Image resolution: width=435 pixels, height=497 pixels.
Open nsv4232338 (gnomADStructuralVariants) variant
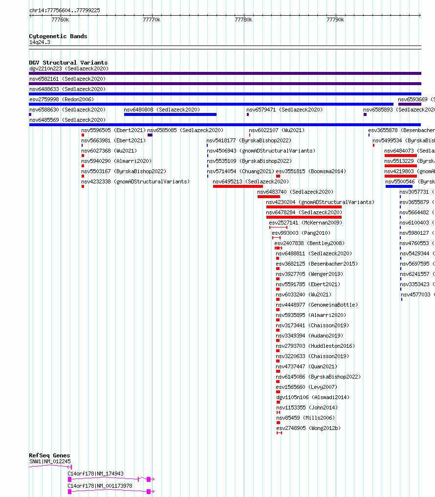click(x=135, y=181)
